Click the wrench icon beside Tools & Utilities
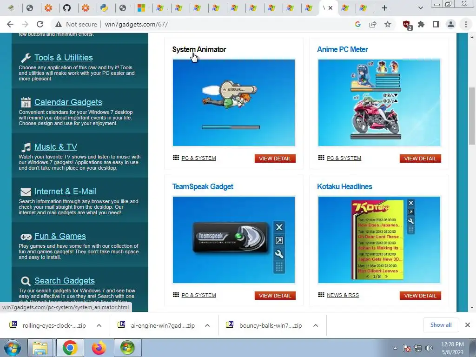 (26, 58)
